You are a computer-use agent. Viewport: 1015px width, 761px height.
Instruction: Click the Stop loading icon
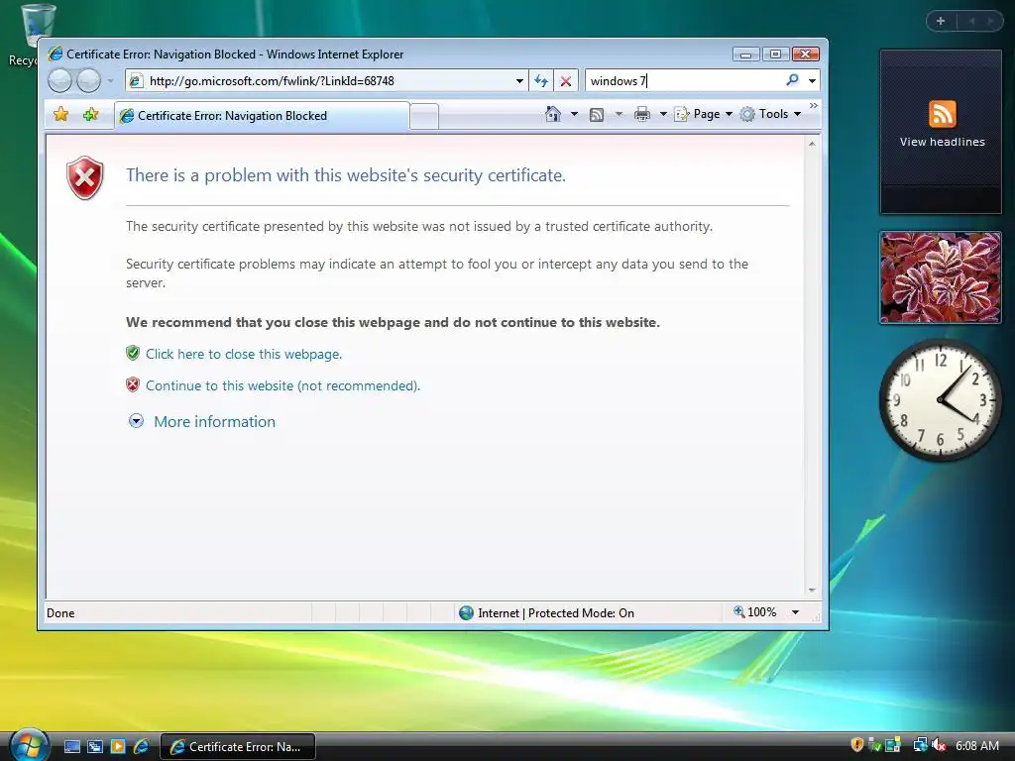click(566, 81)
